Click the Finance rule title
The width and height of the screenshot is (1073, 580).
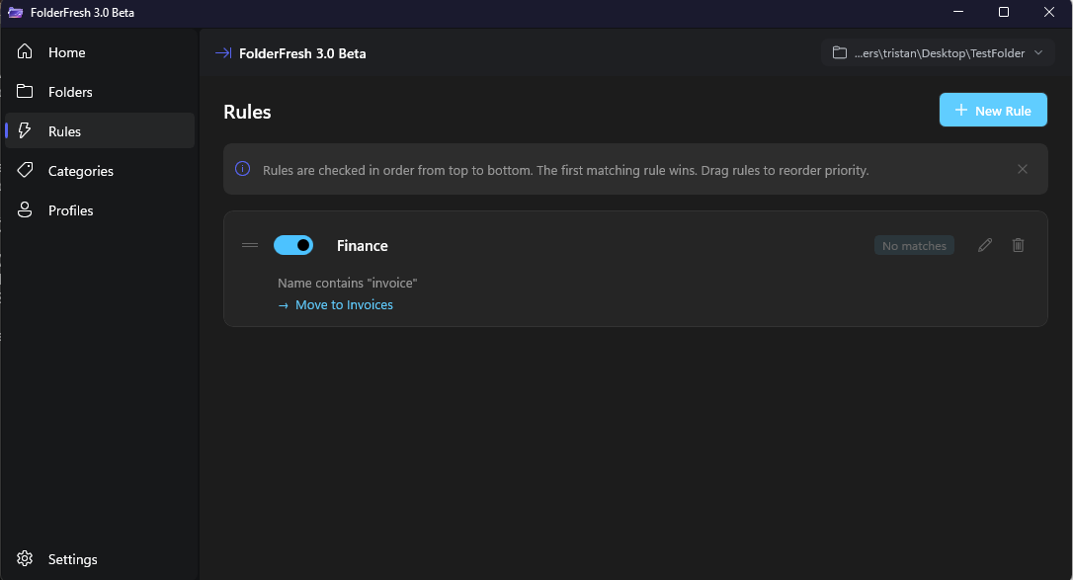point(362,246)
